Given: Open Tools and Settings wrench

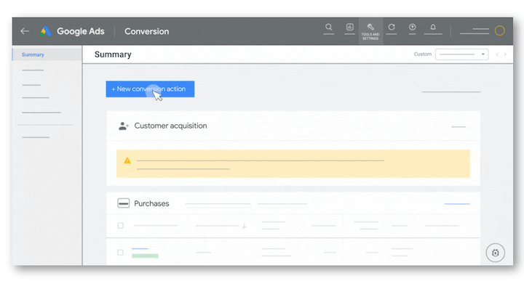Looking at the screenshot, I should pyautogui.click(x=370, y=31).
